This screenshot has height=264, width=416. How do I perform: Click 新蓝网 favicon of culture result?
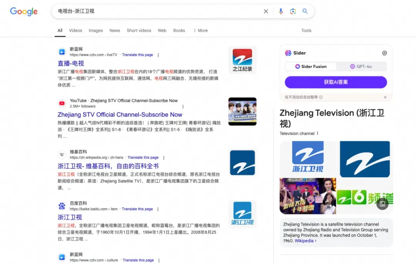tap(62, 257)
